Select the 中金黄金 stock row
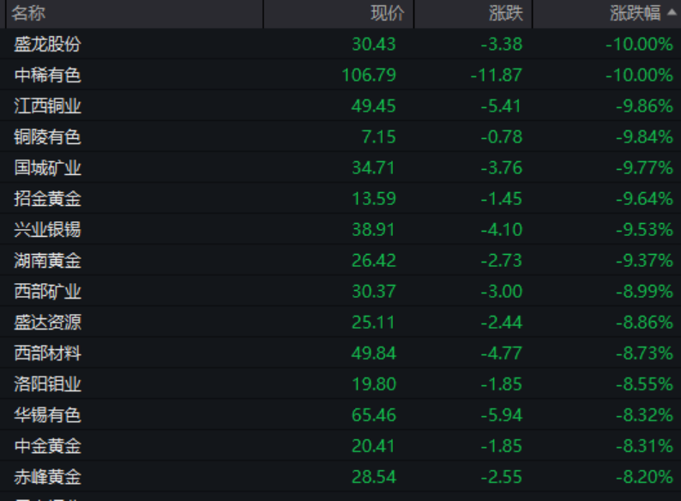The image size is (681, 501). 340,446
